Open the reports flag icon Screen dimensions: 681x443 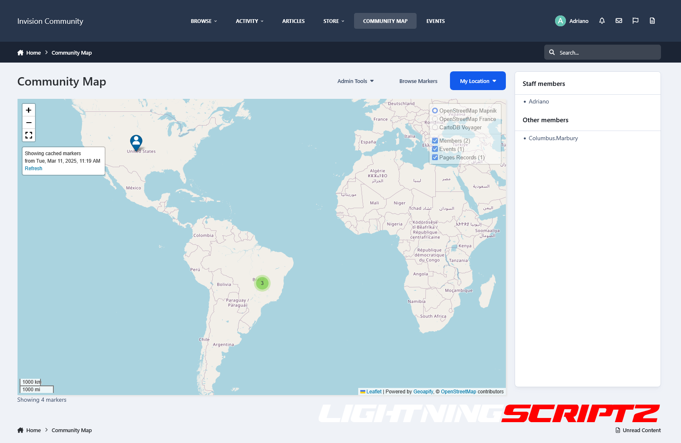pyautogui.click(x=636, y=21)
